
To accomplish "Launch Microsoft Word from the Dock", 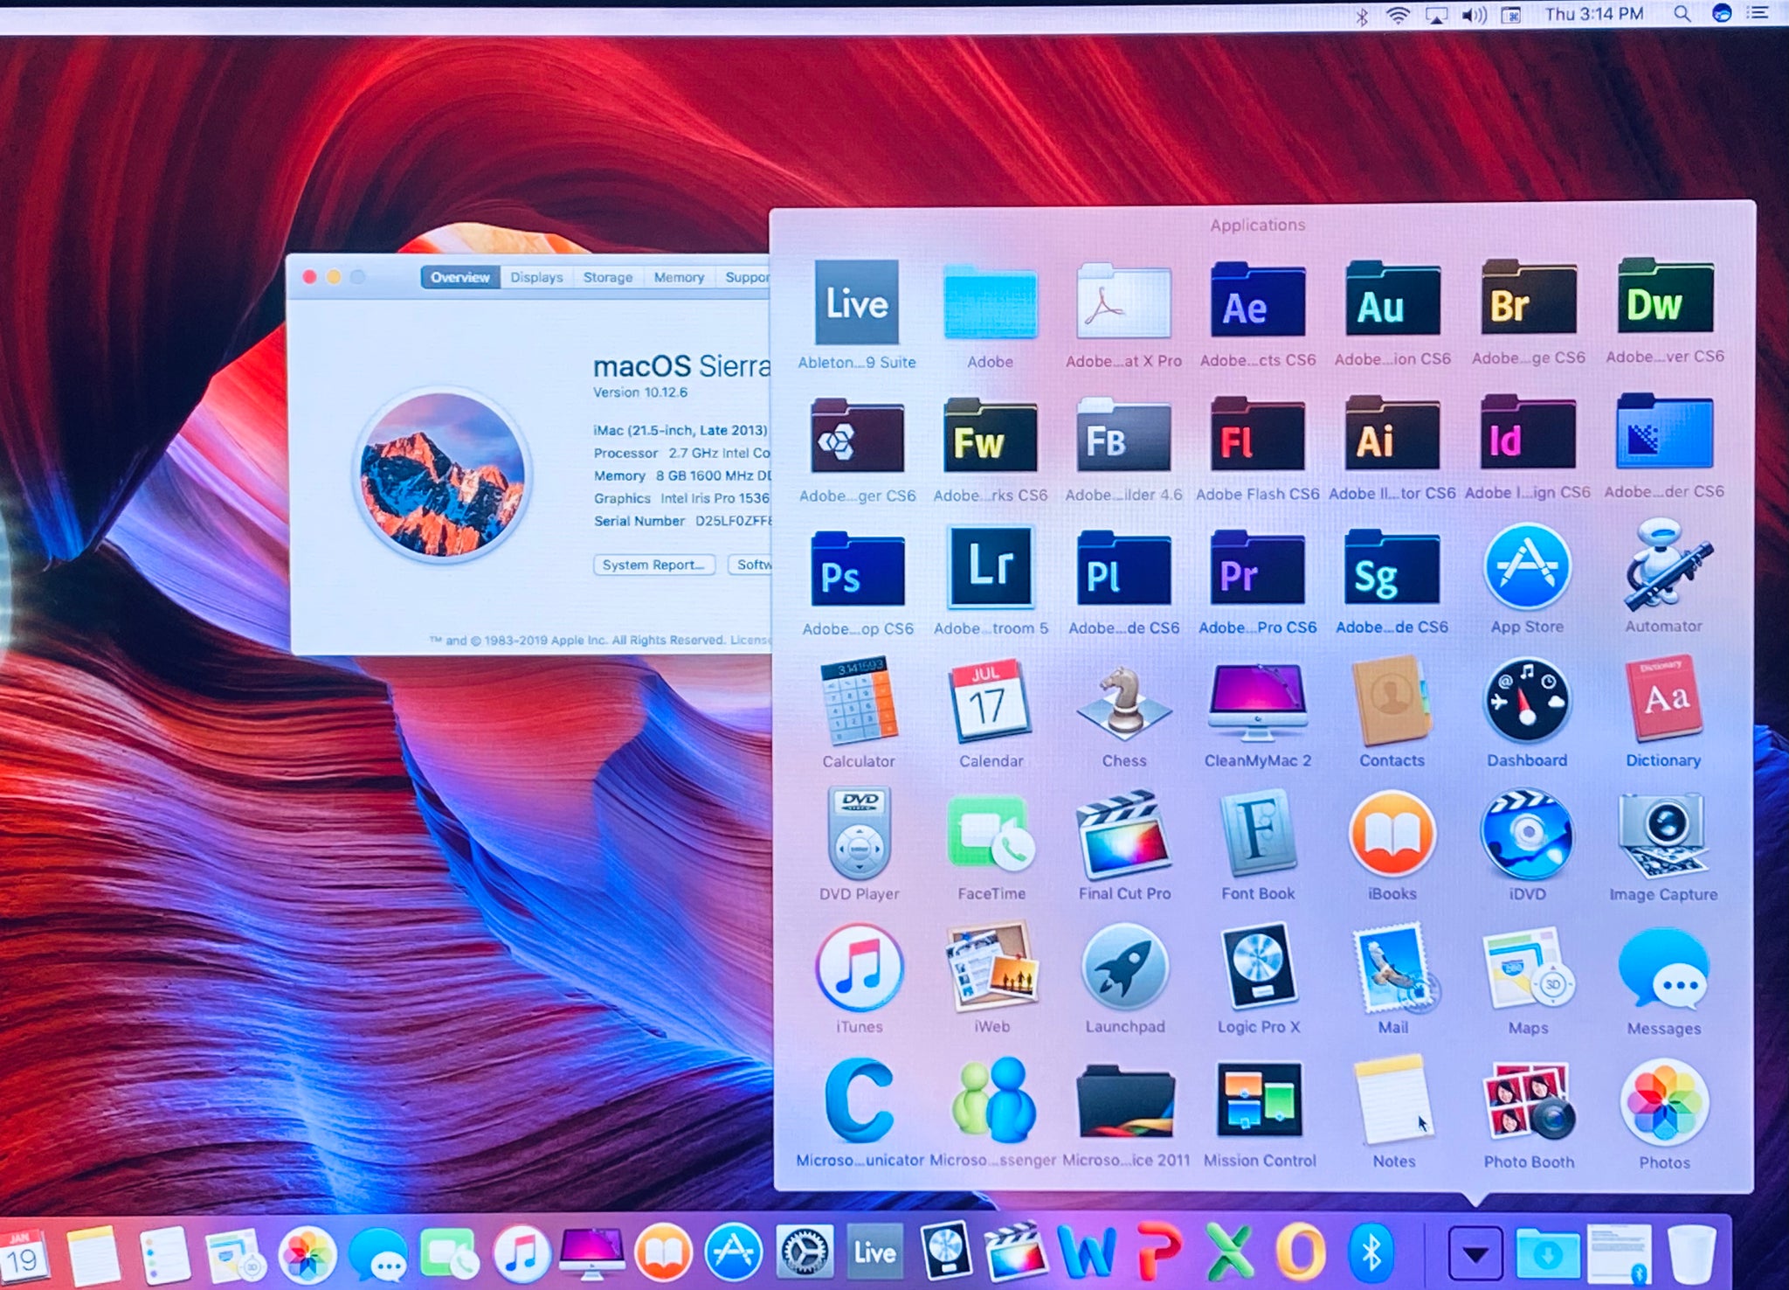I will [1087, 1252].
